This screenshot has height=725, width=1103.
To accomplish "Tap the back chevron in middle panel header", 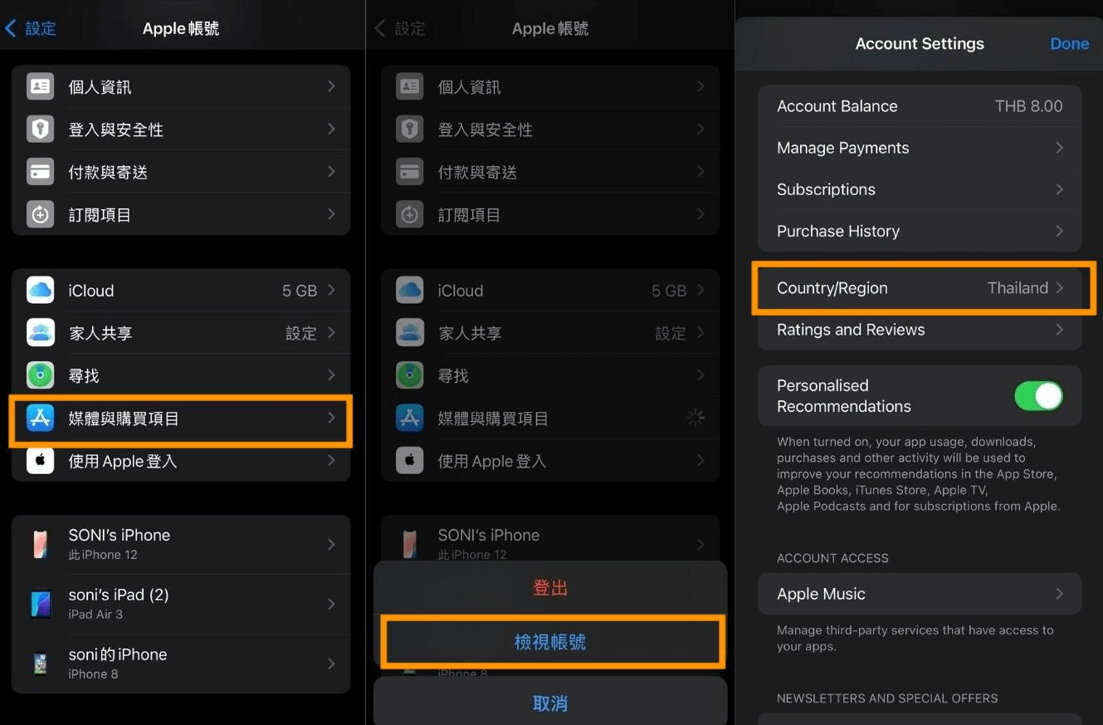I will (x=380, y=28).
